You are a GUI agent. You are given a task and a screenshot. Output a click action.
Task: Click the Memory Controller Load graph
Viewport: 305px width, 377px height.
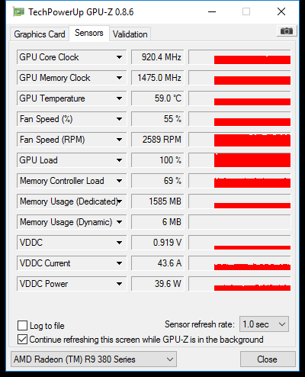(x=239, y=181)
